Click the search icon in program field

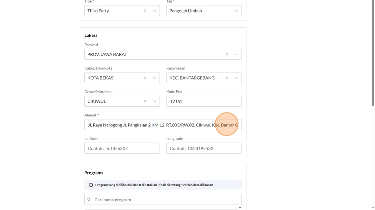click(x=89, y=200)
